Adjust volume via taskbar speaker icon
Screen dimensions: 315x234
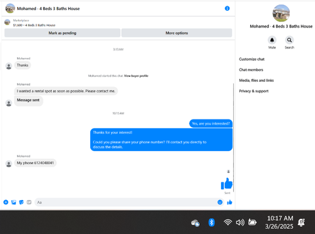240,222
